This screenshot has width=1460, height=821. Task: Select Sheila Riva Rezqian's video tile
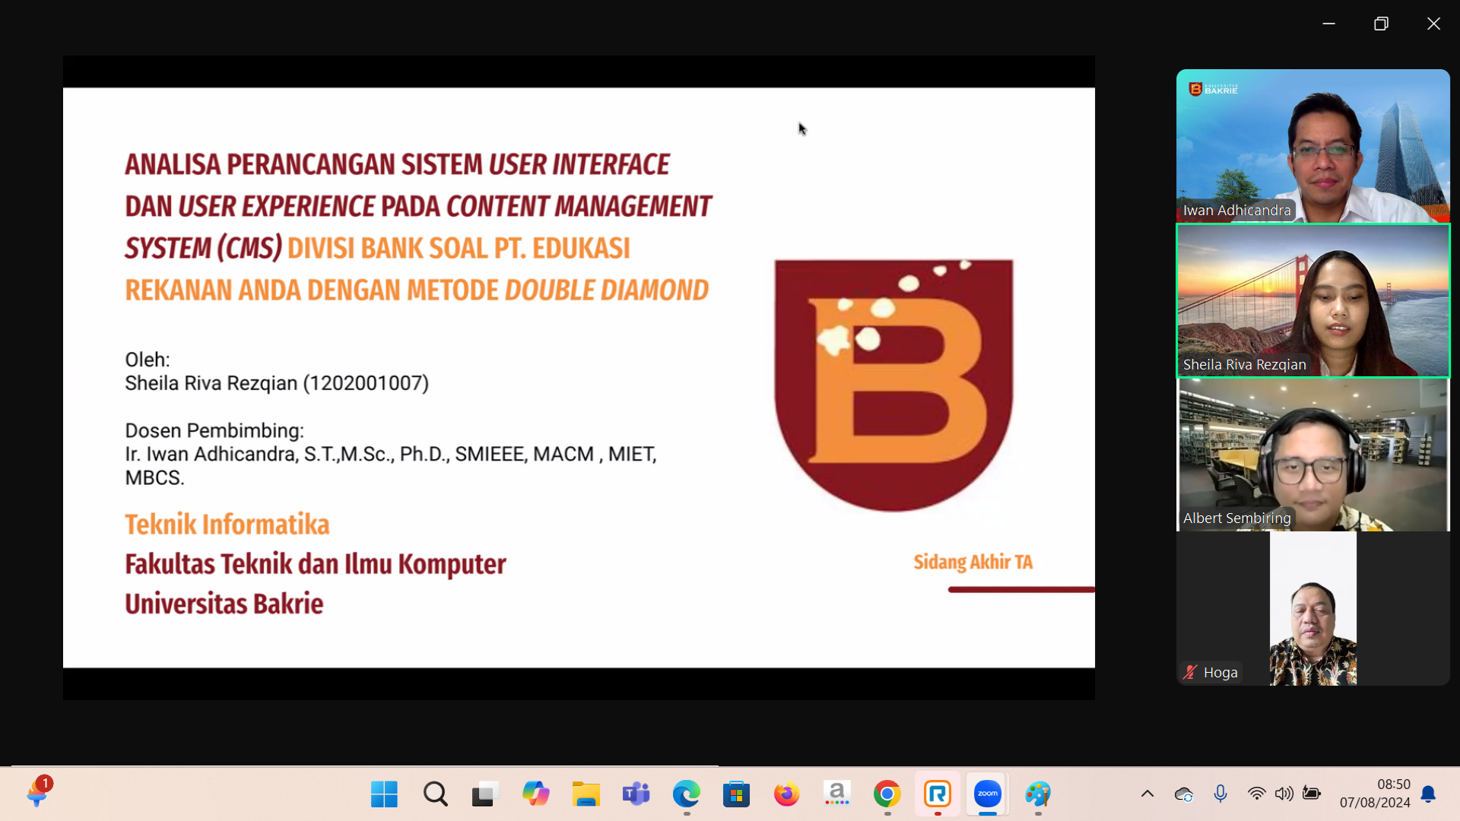pos(1313,300)
